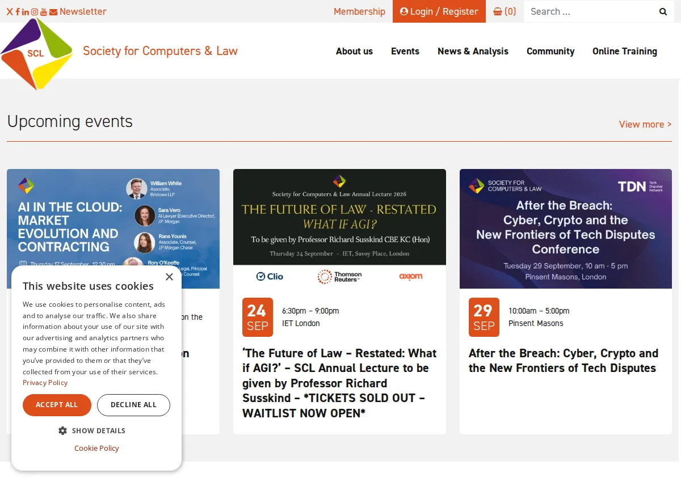The width and height of the screenshot is (681, 482).
Task: Click 'Pinsent Masons' venue text
Action: pyautogui.click(x=536, y=323)
